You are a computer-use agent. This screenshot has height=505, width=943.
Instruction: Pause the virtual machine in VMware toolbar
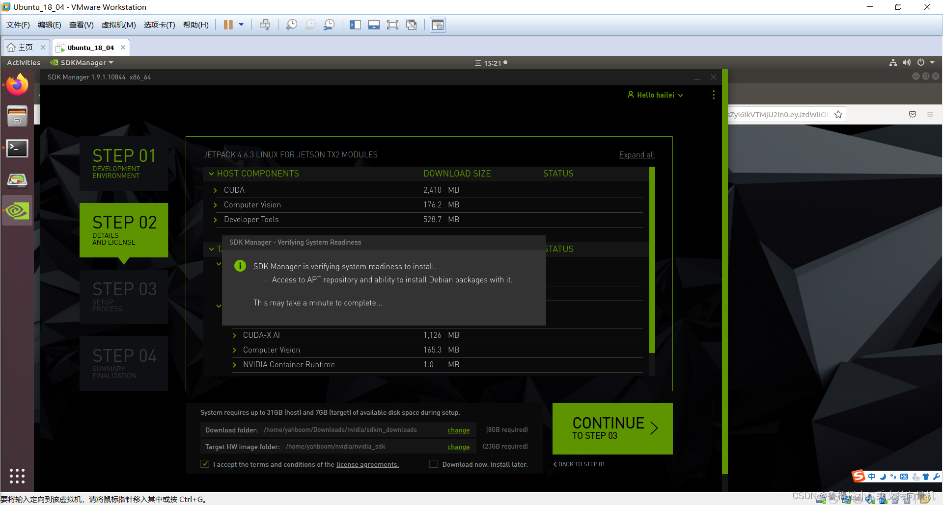tap(228, 25)
